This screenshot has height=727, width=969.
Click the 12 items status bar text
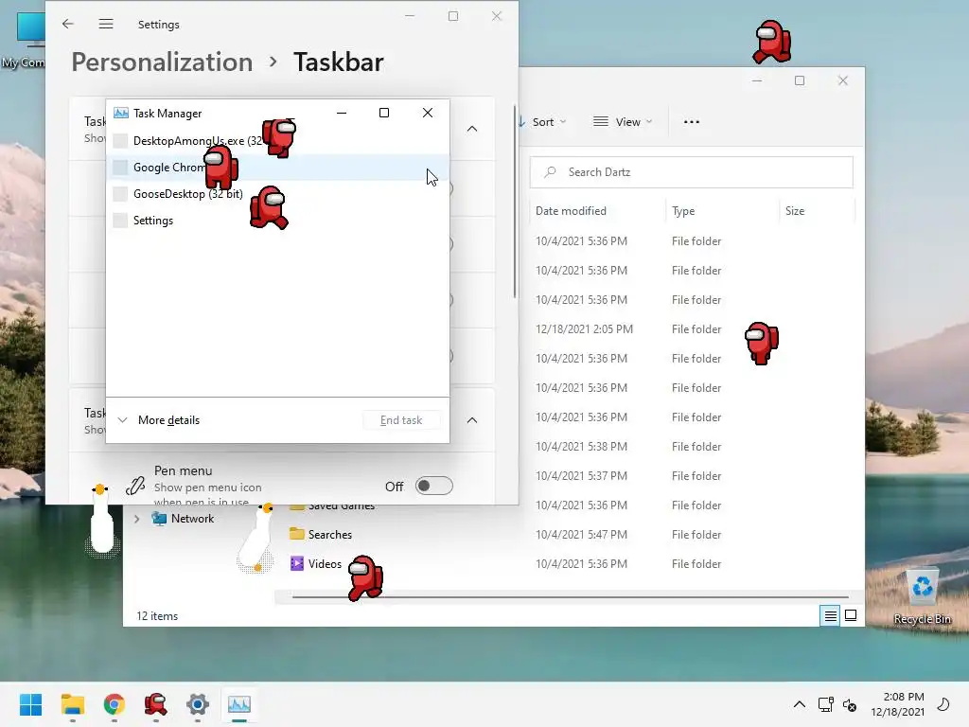(157, 615)
